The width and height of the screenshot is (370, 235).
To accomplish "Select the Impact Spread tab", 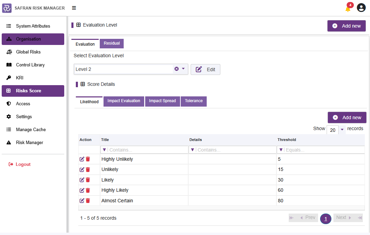I will pyautogui.click(x=162, y=101).
